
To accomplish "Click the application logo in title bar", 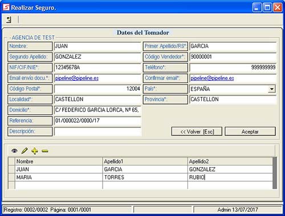I will 6,7.
